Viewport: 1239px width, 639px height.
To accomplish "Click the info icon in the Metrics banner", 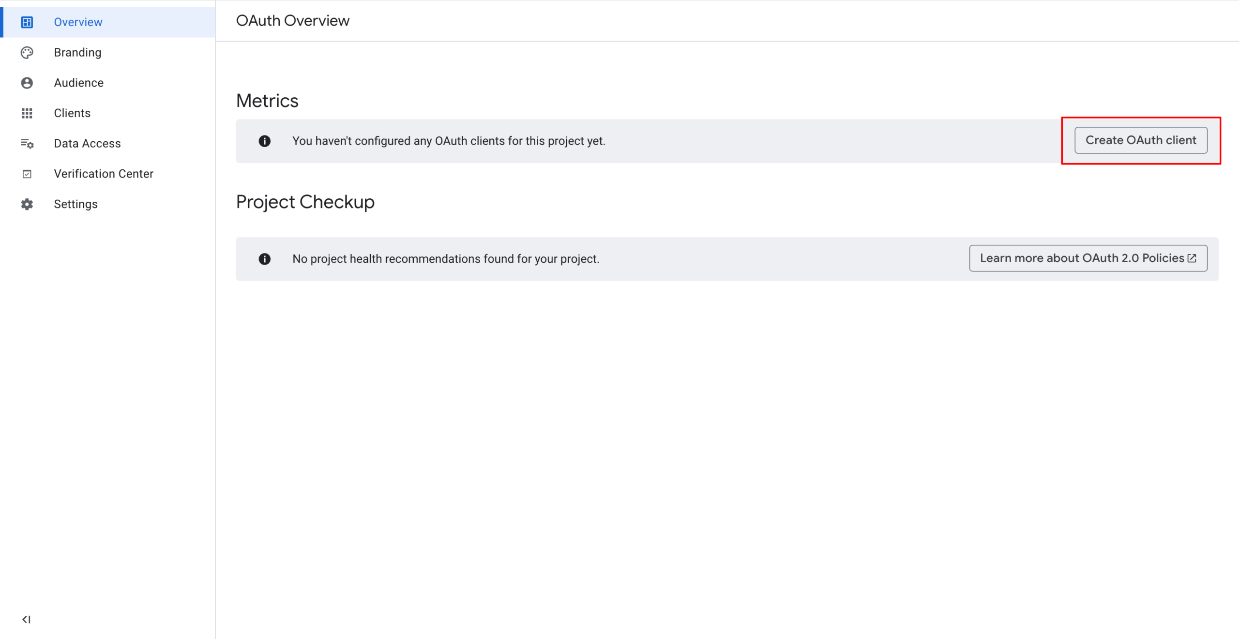I will coord(264,141).
